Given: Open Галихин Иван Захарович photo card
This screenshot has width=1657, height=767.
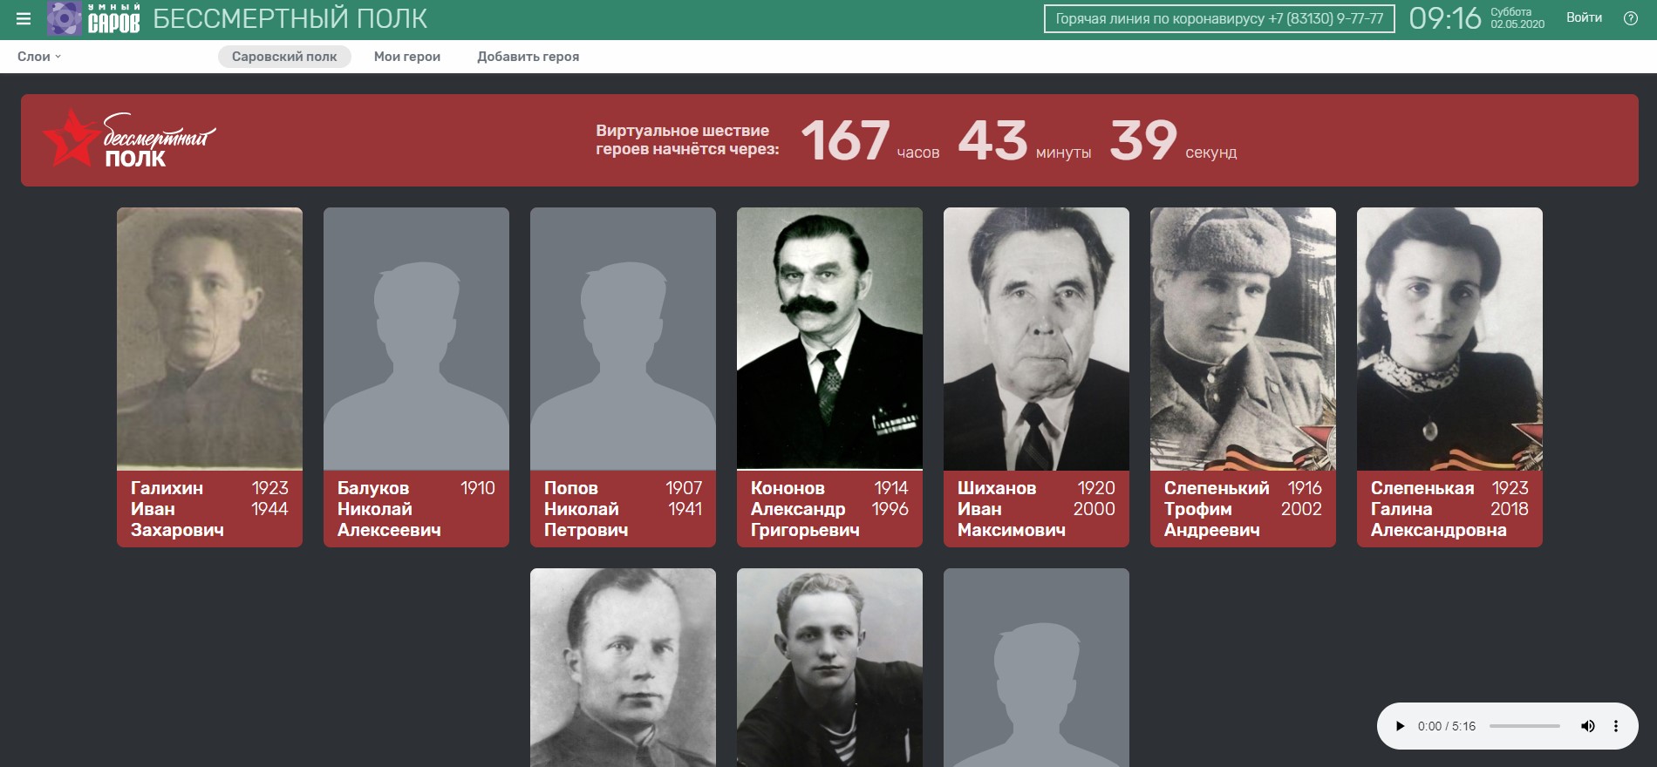Looking at the screenshot, I should click(x=209, y=340).
